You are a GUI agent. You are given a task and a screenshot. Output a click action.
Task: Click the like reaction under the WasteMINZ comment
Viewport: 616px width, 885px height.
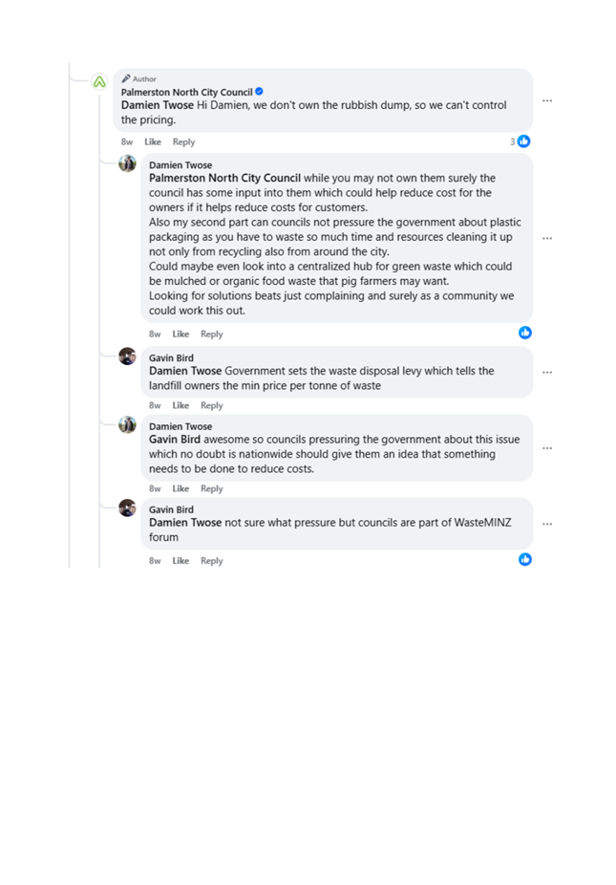click(524, 559)
